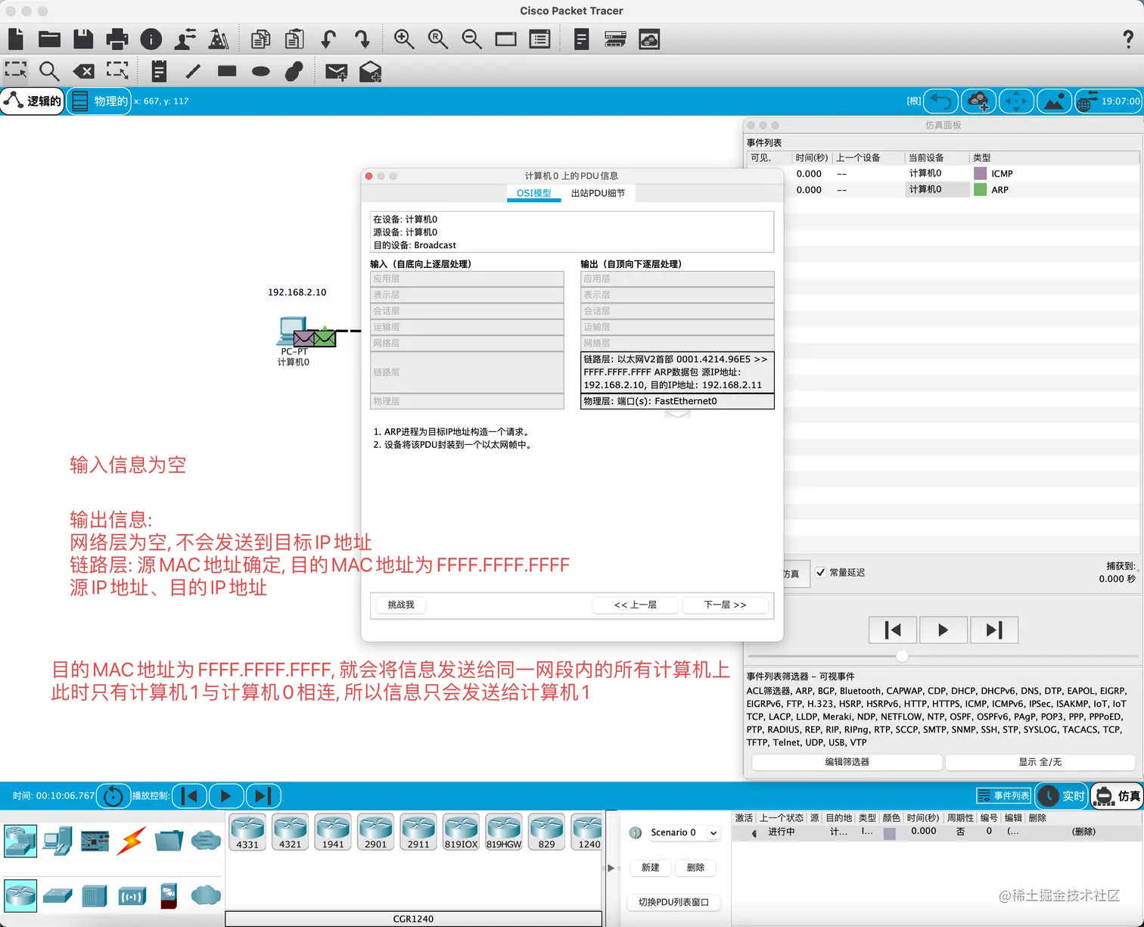Expand the PDU list side arrow
The width and height of the screenshot is (1144, 927).
pos(611,868)
